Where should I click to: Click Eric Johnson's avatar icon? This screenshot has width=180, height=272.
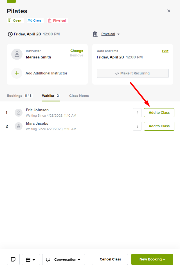pyautogui.click(x=19, y=113)
